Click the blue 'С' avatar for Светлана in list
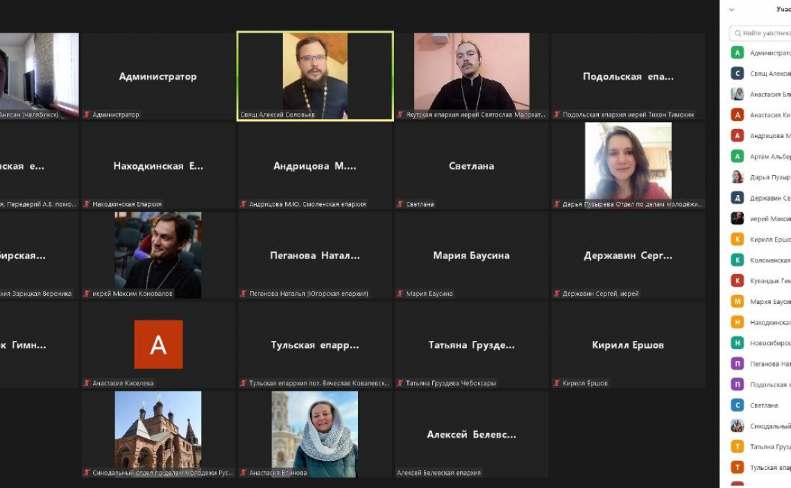 pos(737,405)
